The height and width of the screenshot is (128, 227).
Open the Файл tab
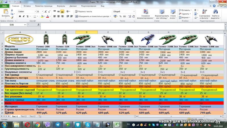coord(5,6)
